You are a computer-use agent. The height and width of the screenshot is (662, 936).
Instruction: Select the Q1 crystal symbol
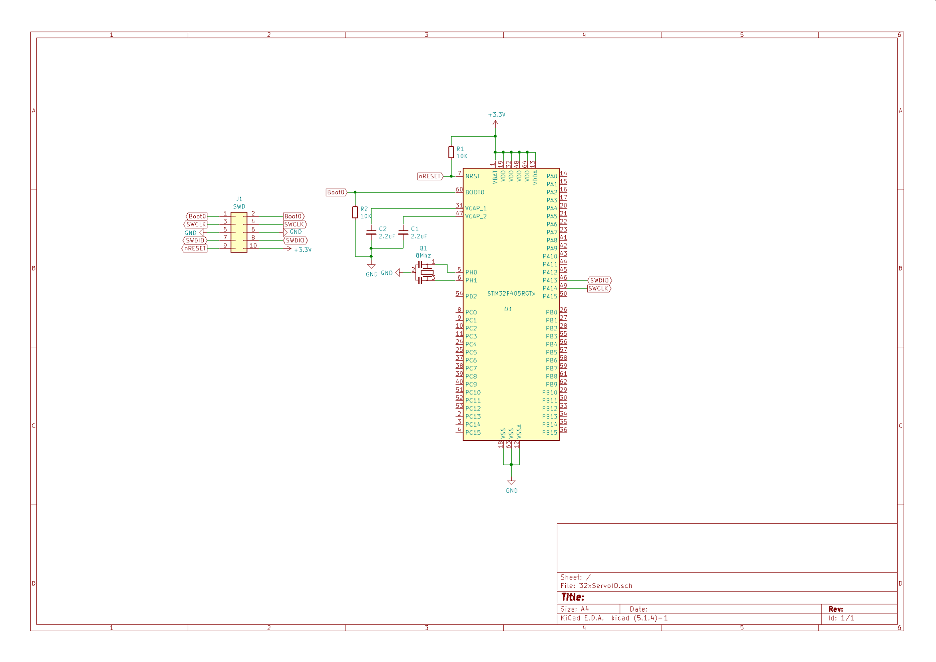(x=424, y=272)
